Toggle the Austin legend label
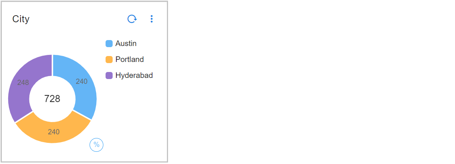The height and width of the screenshot is (164, 455). (126, 44)
